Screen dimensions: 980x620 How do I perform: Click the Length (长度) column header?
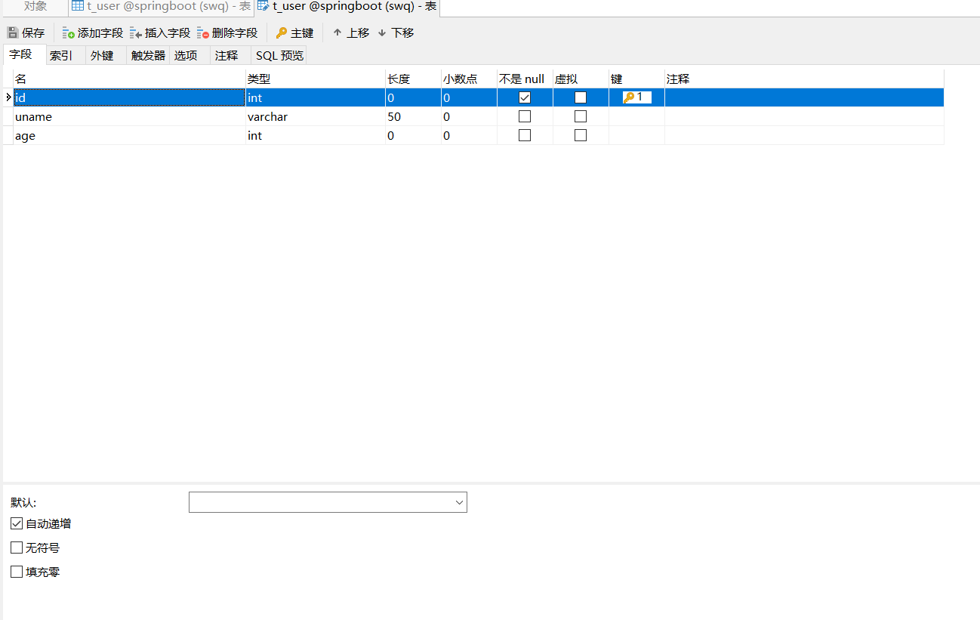click(x=413, y=79)
